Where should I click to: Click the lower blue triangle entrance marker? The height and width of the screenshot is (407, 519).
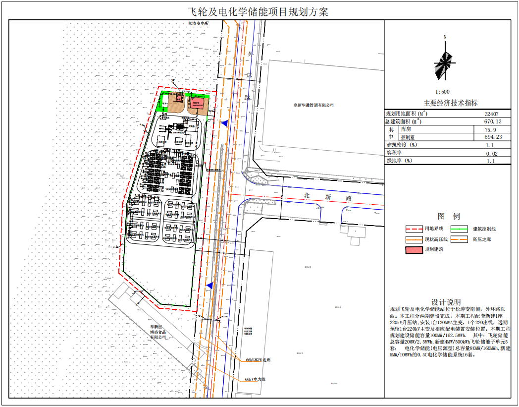[x=209, y=286]
